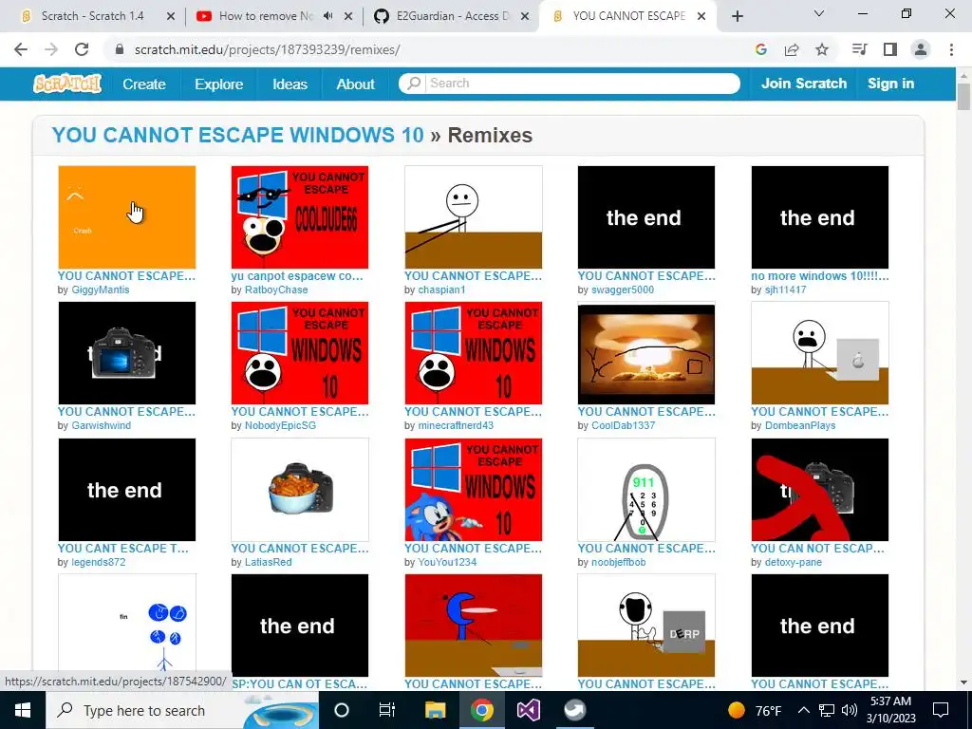
Task: Mute the YouTube tab audio icon
Action: [x=327, y=16]
